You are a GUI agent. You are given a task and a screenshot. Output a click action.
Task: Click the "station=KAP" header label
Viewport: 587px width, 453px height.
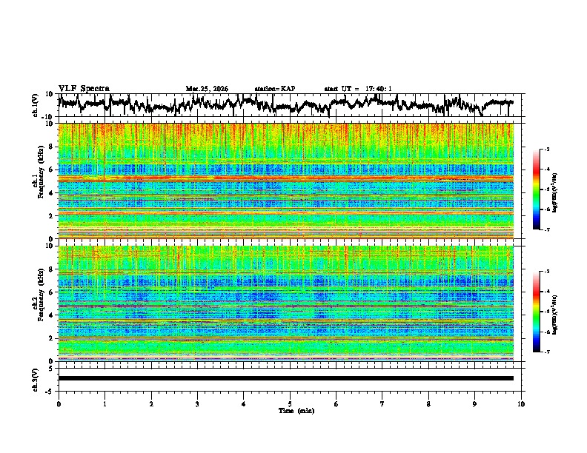(x=275, y=89)
